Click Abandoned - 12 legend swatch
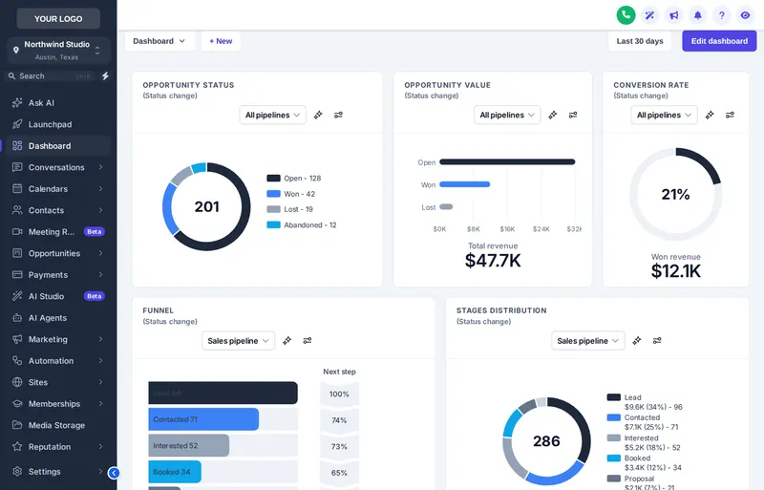Viewport: 764px width, 490px height. tap(273, 224)
